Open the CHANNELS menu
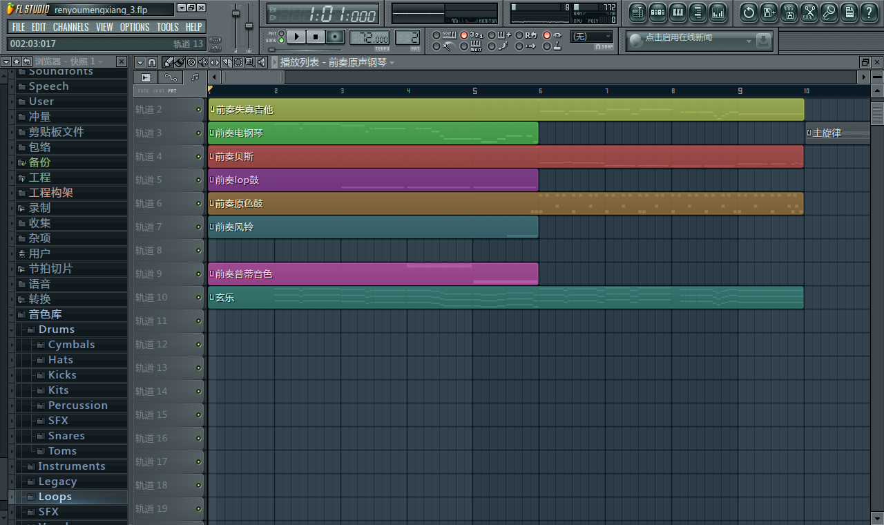 (70, 27)
